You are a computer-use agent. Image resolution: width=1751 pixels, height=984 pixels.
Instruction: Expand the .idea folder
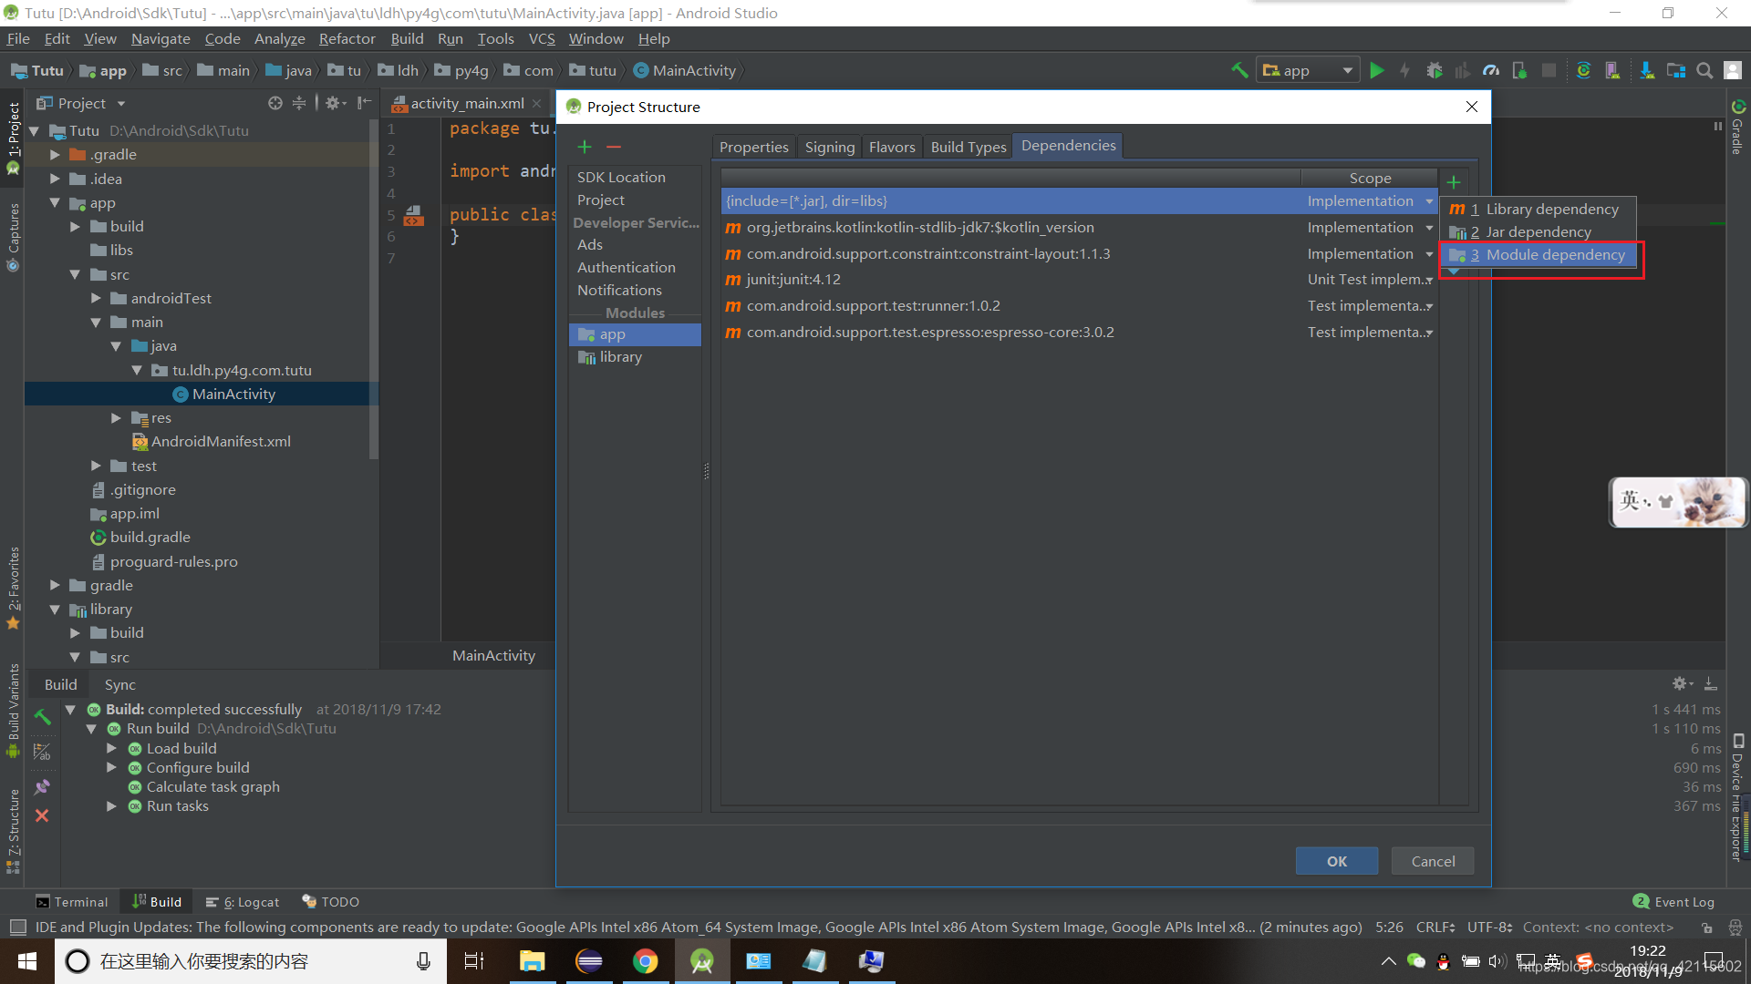click(55, 179)
